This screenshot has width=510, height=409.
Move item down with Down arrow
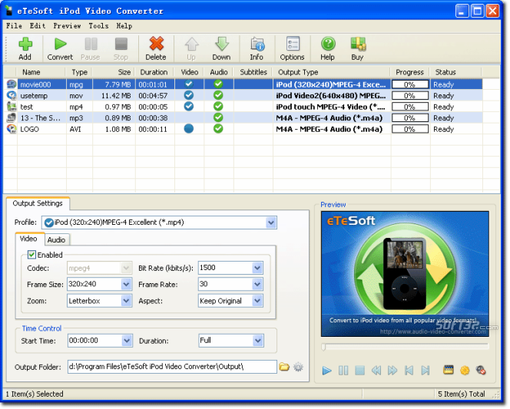pos(221,49)
